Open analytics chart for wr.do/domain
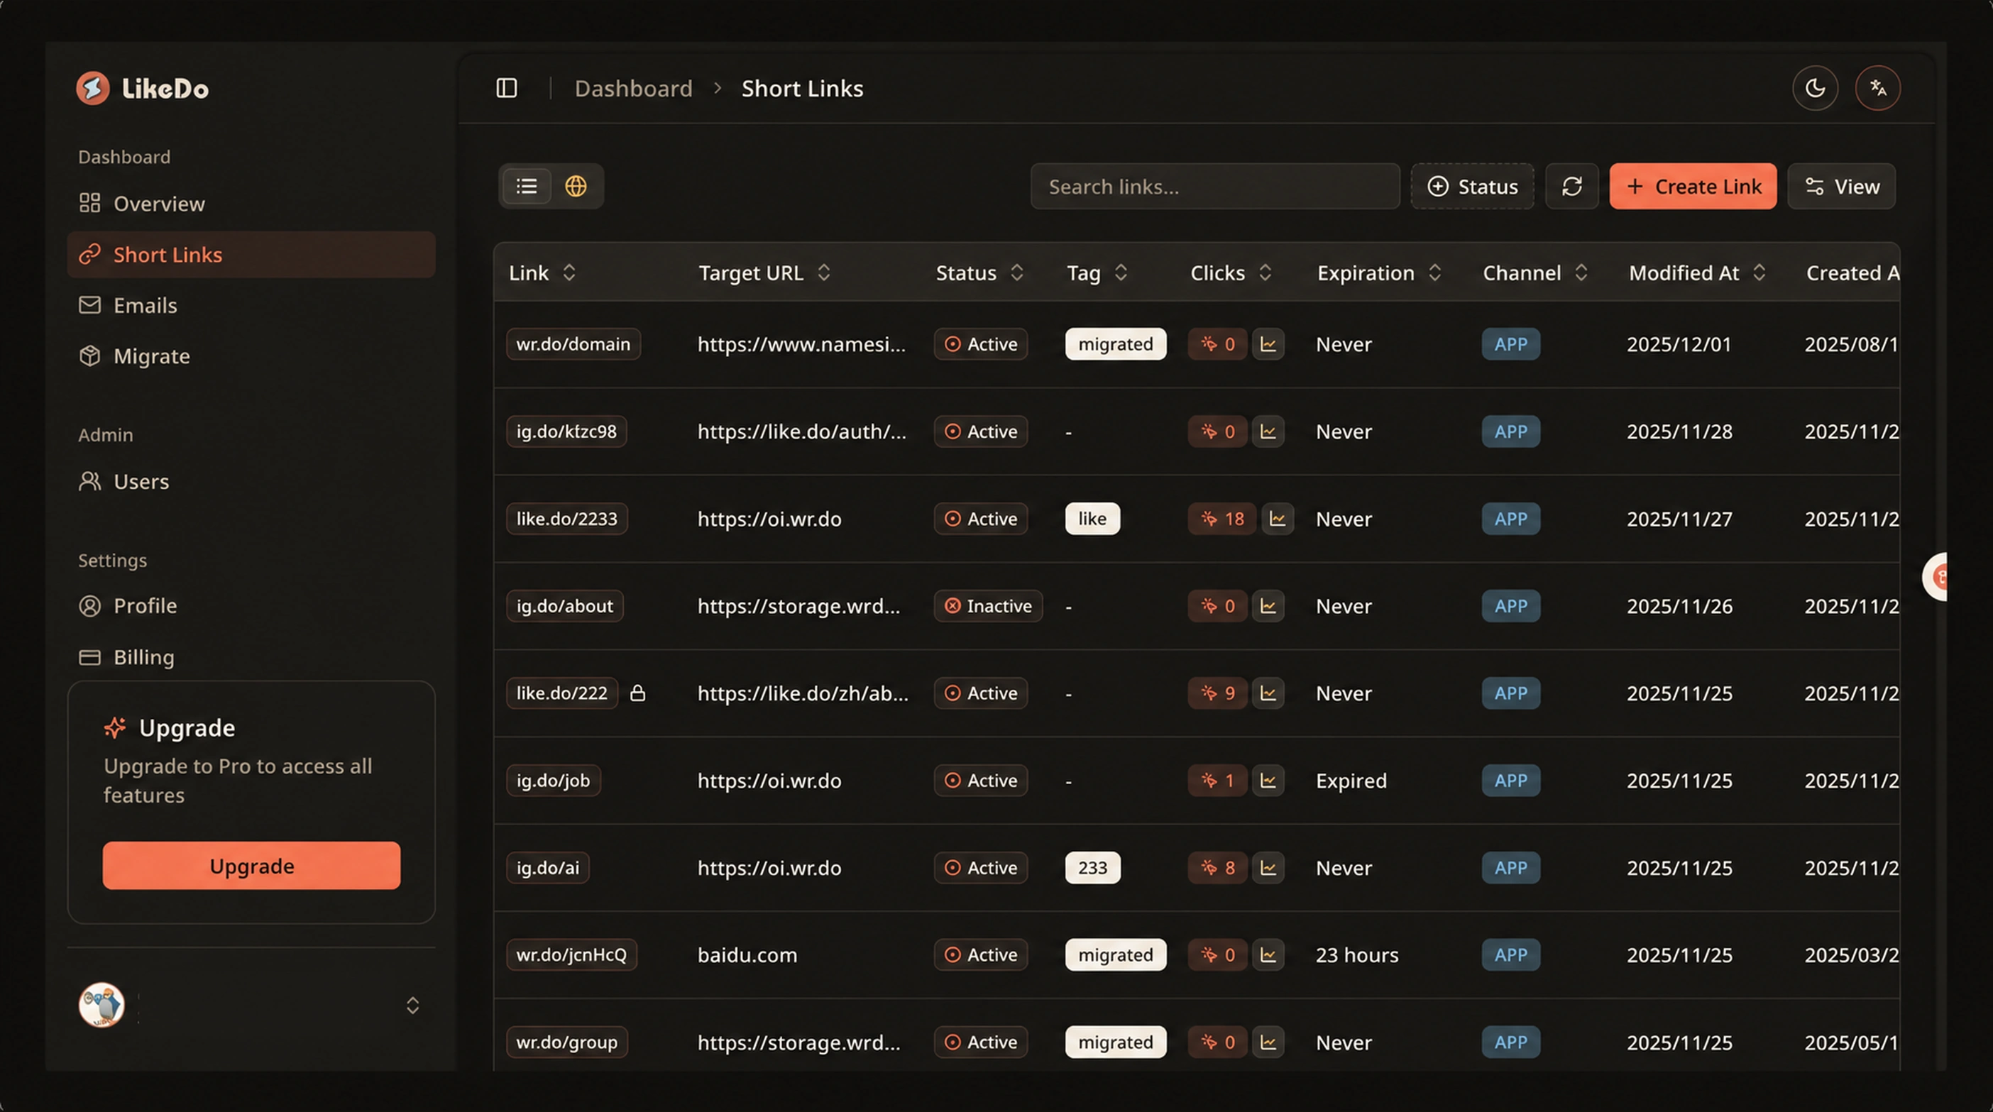 (x=1268, y=344)
